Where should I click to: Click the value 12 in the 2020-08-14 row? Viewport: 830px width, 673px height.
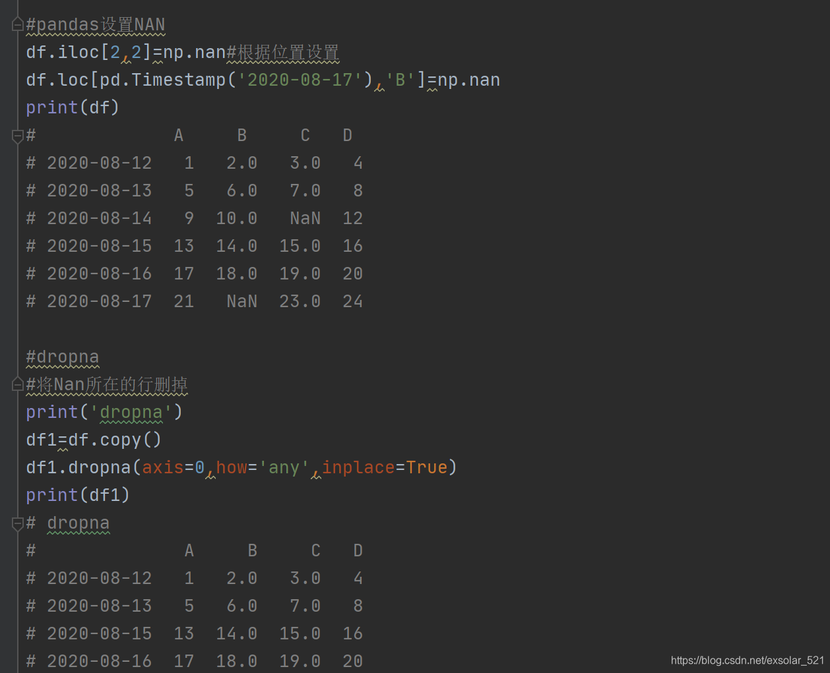coord(353,219)
